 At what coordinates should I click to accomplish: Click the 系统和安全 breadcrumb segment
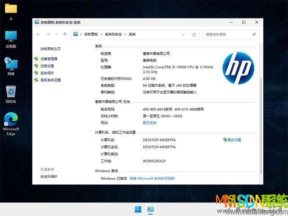coord(113,34)
